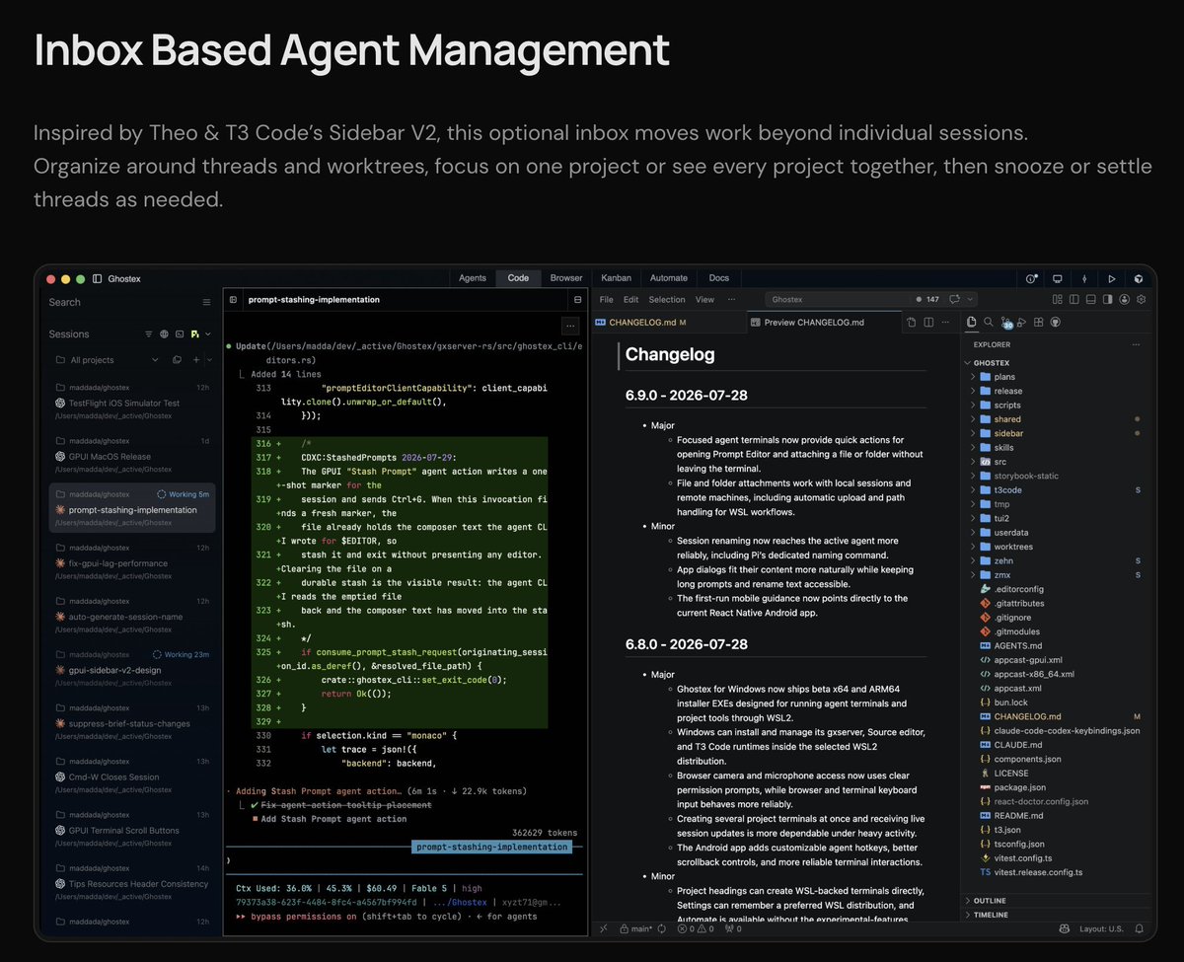Toggle the bottom panel layout icon
The height and width of the screenshot is (962, 1184).
1090,299
